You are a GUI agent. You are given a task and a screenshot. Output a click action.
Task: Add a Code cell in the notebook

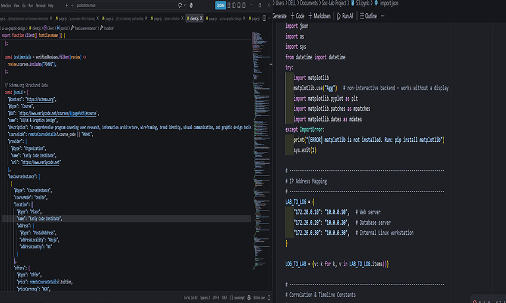(x=297, y=16)
